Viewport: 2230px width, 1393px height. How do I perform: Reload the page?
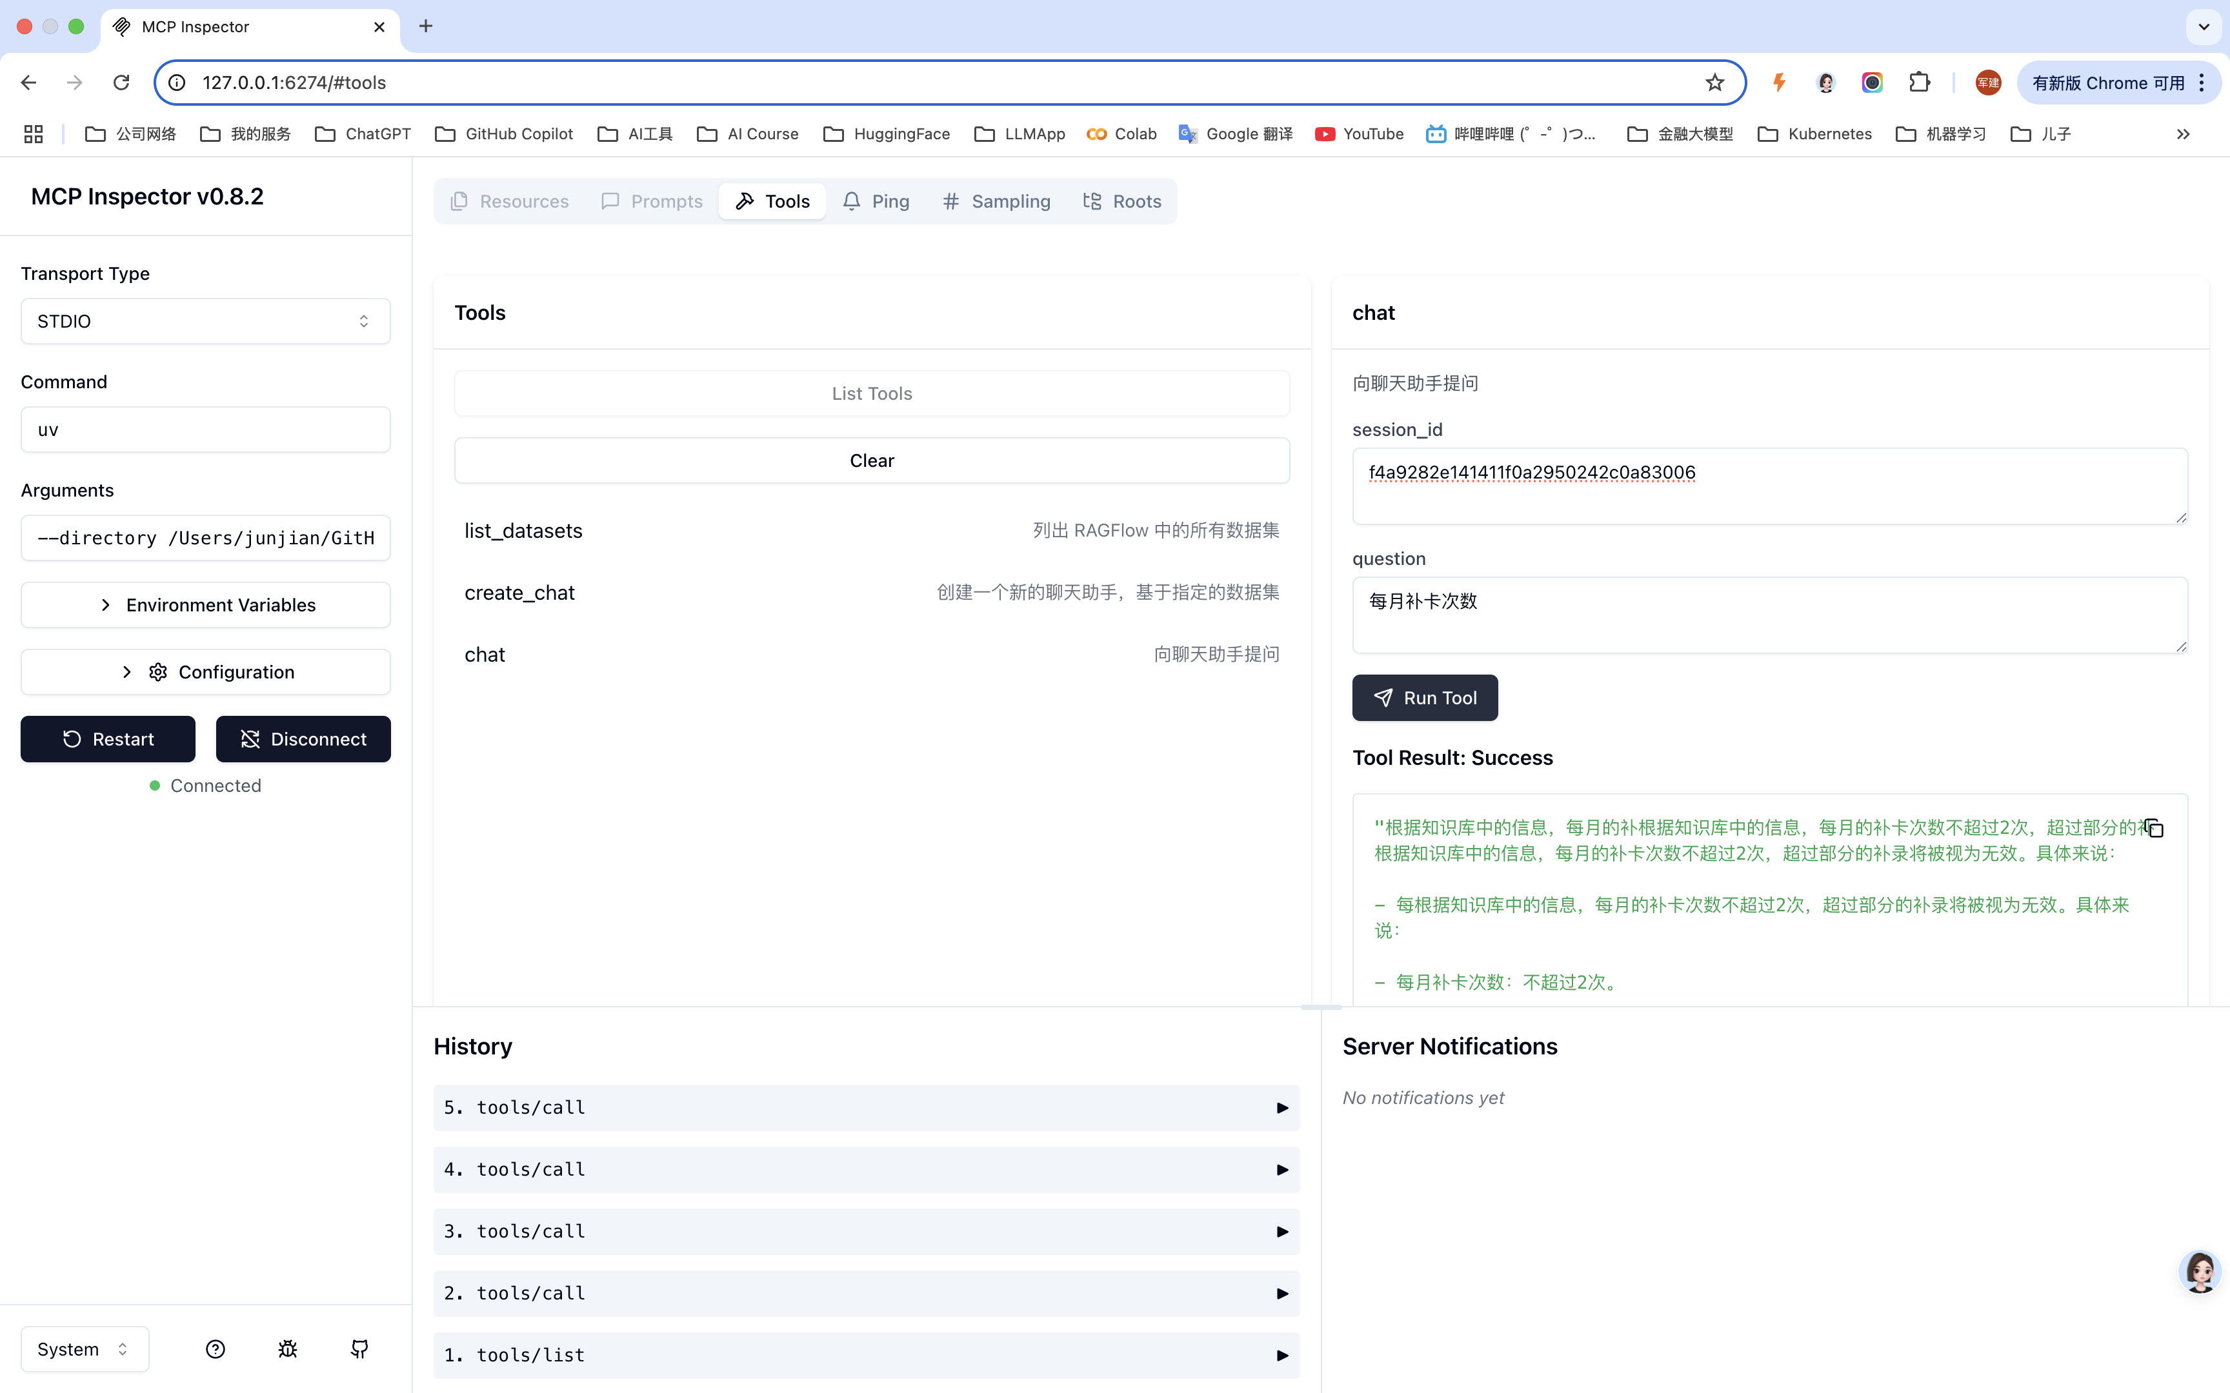point(121,83)
